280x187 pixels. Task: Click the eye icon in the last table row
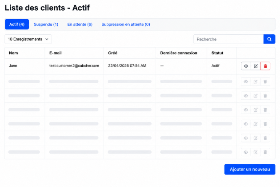click(x=246, y=152)
